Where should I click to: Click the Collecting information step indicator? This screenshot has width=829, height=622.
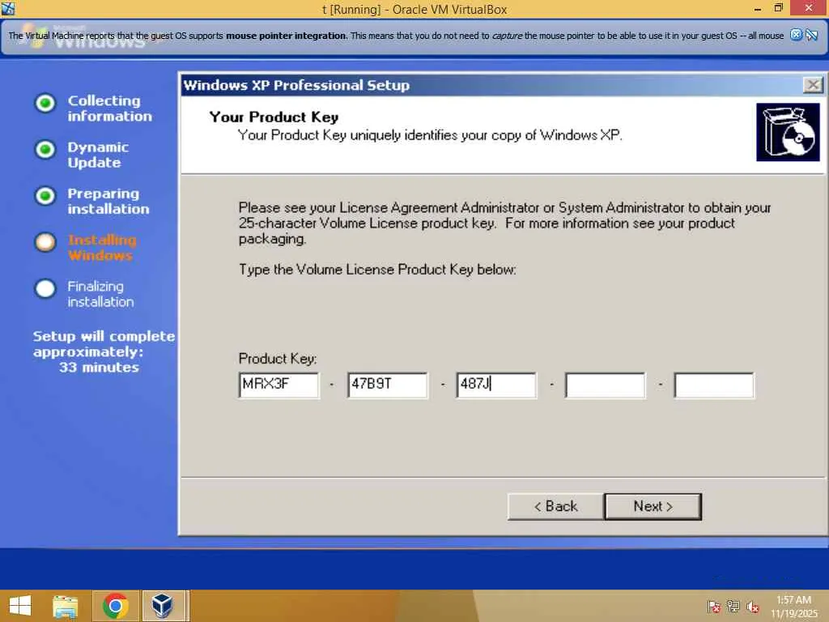45,103
